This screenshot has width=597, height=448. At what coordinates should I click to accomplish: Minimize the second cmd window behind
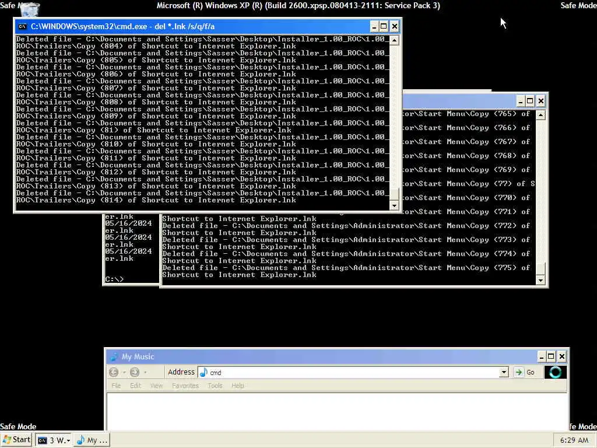pyautogui.click(x=520, y=101)
